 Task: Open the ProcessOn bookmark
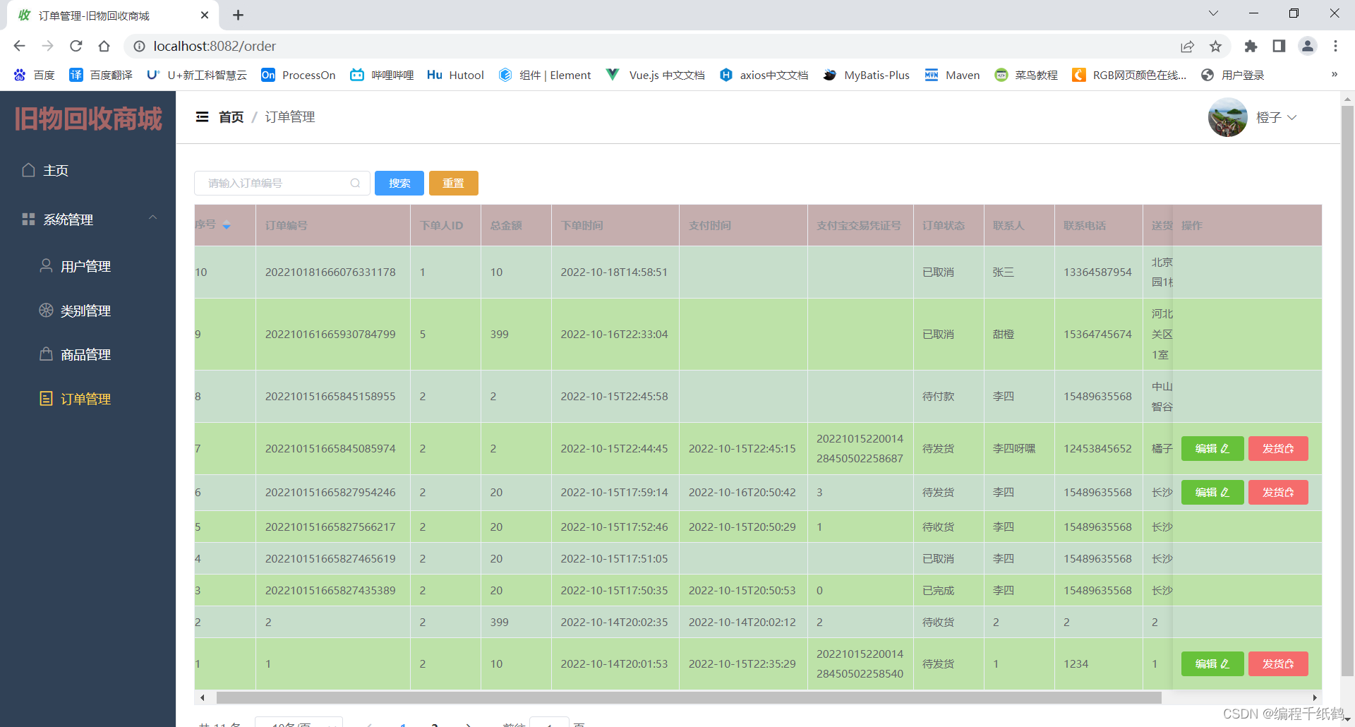click(299, 75)
